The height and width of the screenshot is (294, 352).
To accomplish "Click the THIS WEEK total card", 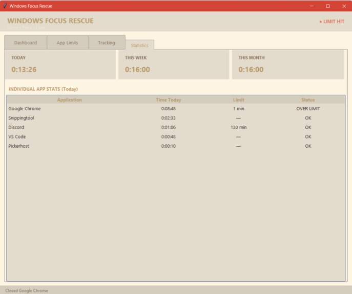I will (x=174, y=65).
